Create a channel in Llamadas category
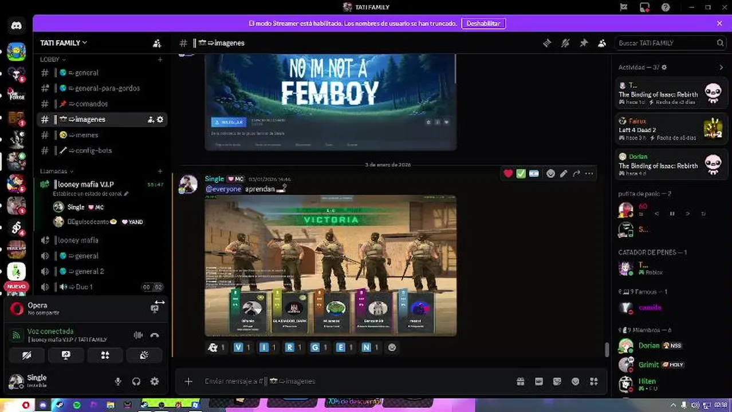 pyautogui.click(x=160, y=171)
